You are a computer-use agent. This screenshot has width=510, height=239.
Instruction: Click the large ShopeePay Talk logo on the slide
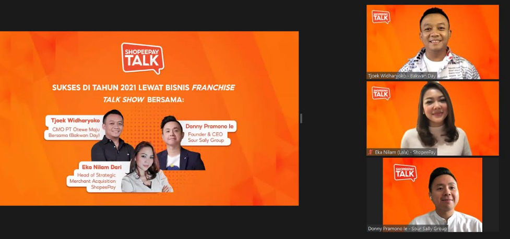click(x=143, y=58)
